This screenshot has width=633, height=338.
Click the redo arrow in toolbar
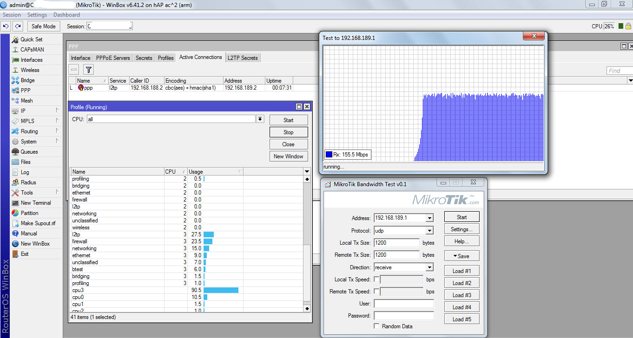(18, 26)
